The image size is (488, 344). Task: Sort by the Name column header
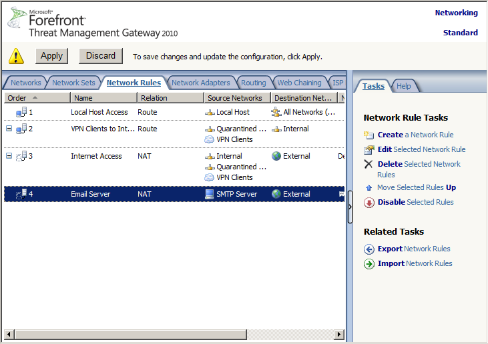point(103,98)
